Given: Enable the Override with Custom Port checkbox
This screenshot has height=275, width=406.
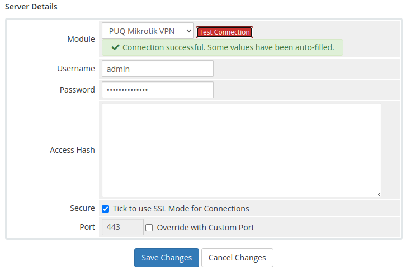Looking at the screenshot, I should pos(149,228).
